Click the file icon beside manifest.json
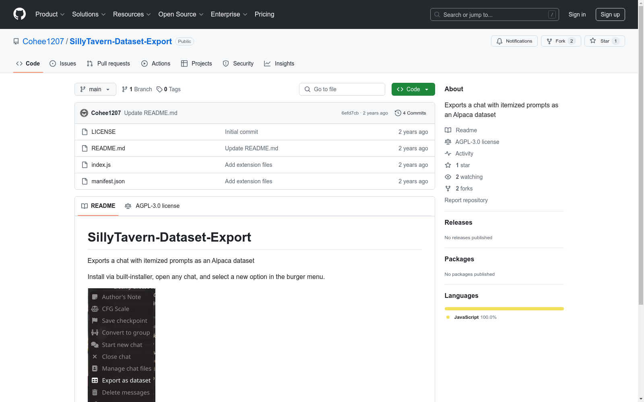 [x=85, y=181]
